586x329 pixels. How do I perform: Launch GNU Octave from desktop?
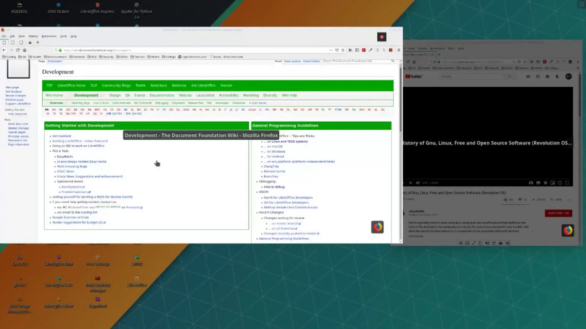tap(58, 8)
